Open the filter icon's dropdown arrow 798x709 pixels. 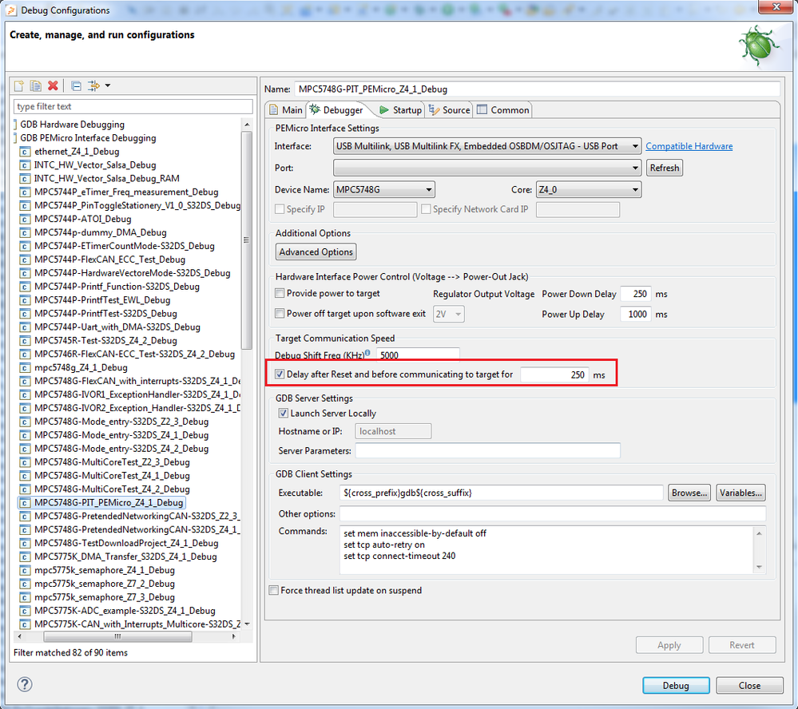pos(107,85)
